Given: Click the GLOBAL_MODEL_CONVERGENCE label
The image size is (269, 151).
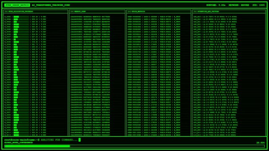Looking at the screenshot, I should pos(18,143).
